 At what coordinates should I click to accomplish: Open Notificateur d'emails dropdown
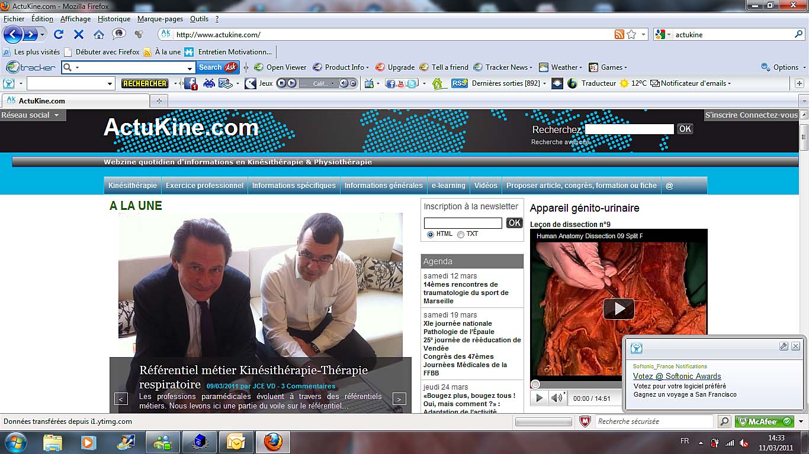coord(691,83)
